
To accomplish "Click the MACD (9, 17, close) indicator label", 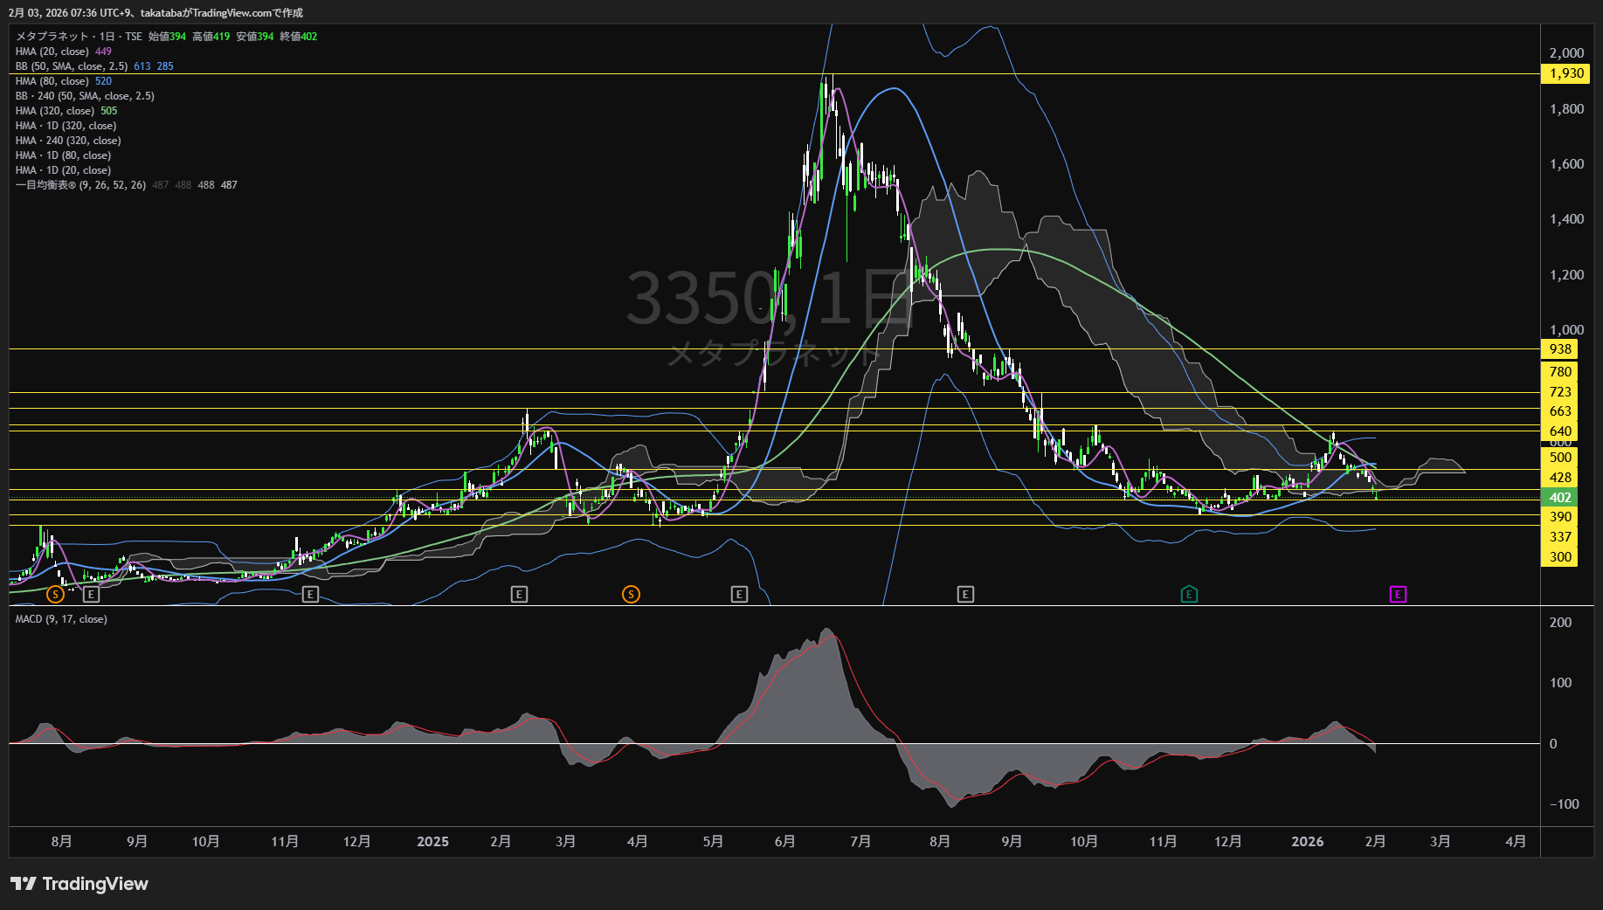I will pos(61,619).
